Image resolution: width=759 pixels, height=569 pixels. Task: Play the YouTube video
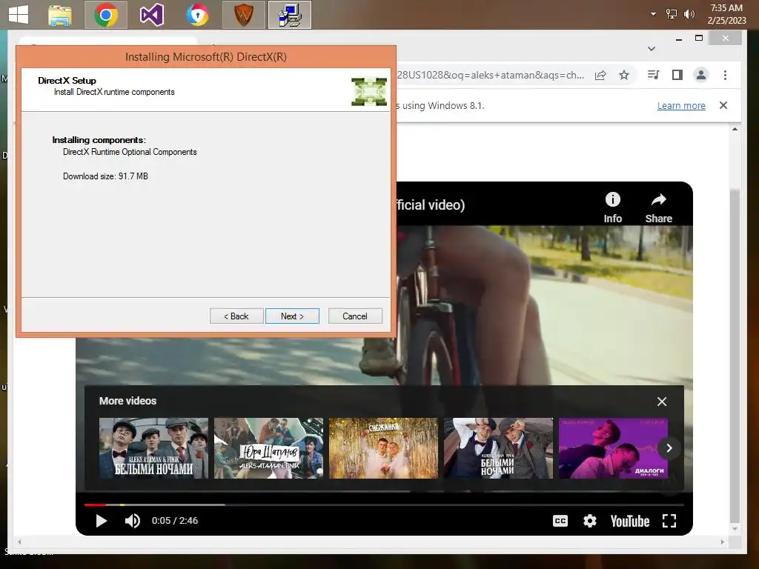(x=101, y=521)
